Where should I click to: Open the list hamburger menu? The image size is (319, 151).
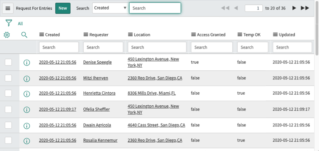pos(8,8)
